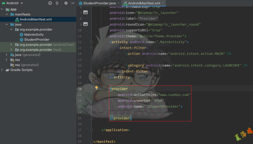This screenshot has height=144, width=253.
Task: Expand the java (generated) folder
Action: (x=7, y=55)
